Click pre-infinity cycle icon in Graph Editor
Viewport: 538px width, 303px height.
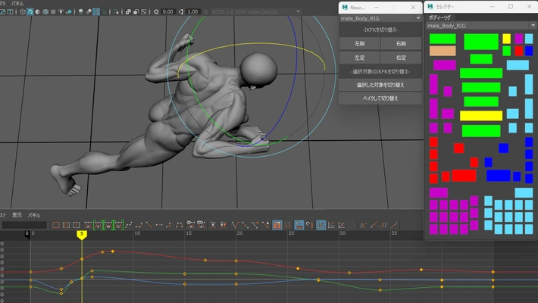point(364,225)
